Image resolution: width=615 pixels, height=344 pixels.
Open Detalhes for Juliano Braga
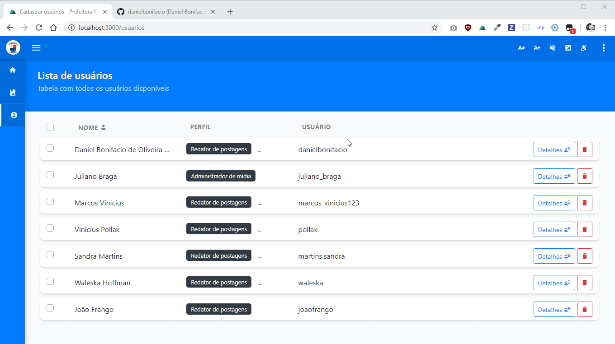(554, 176)
